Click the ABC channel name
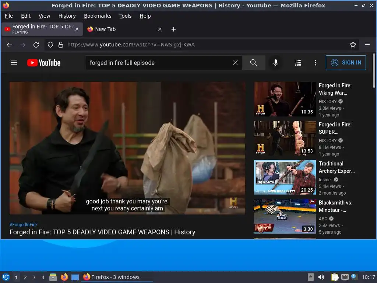This screenshot has width=377, height=283. click(x=323, y=219)
